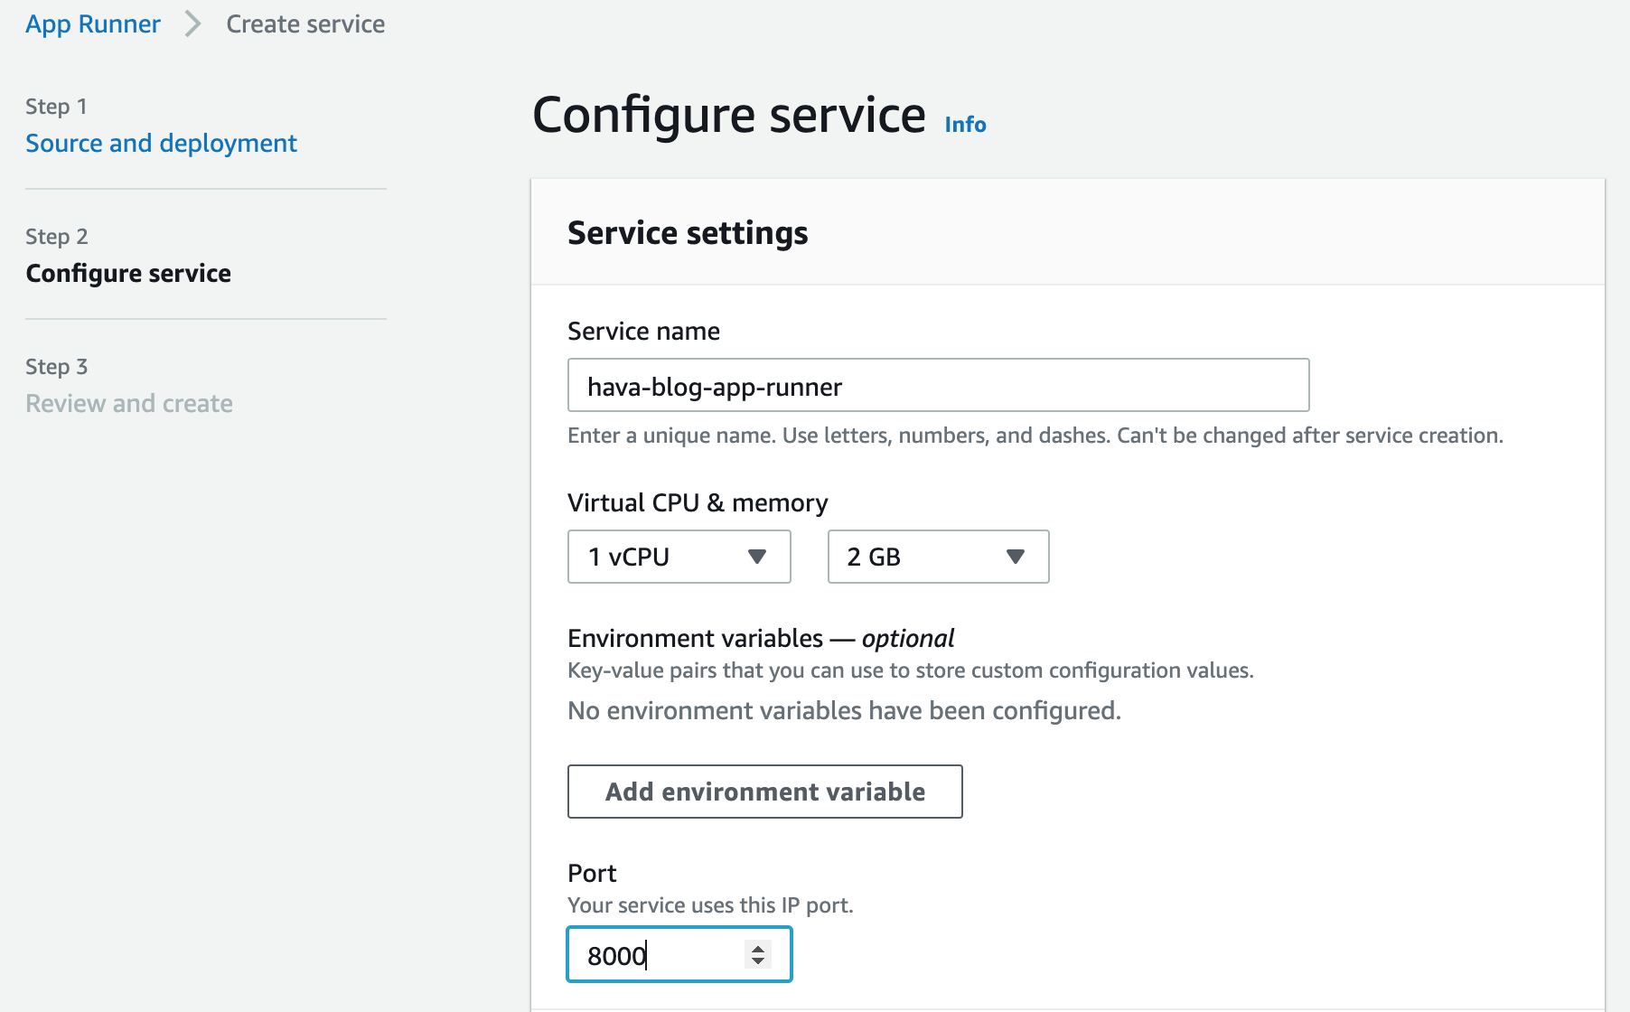Focus the Service name input field
The height and width of the screenshot is (1012, 1630).
click(x=938, y=386)
